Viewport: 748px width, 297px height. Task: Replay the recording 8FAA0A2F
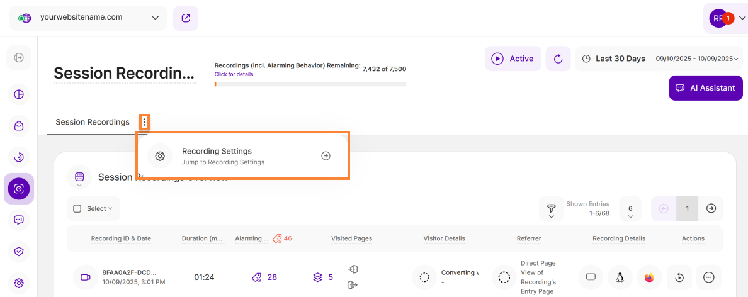pos(679,277)
